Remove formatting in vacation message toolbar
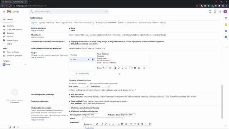The image size is (229, 129). tap(150, 124)
